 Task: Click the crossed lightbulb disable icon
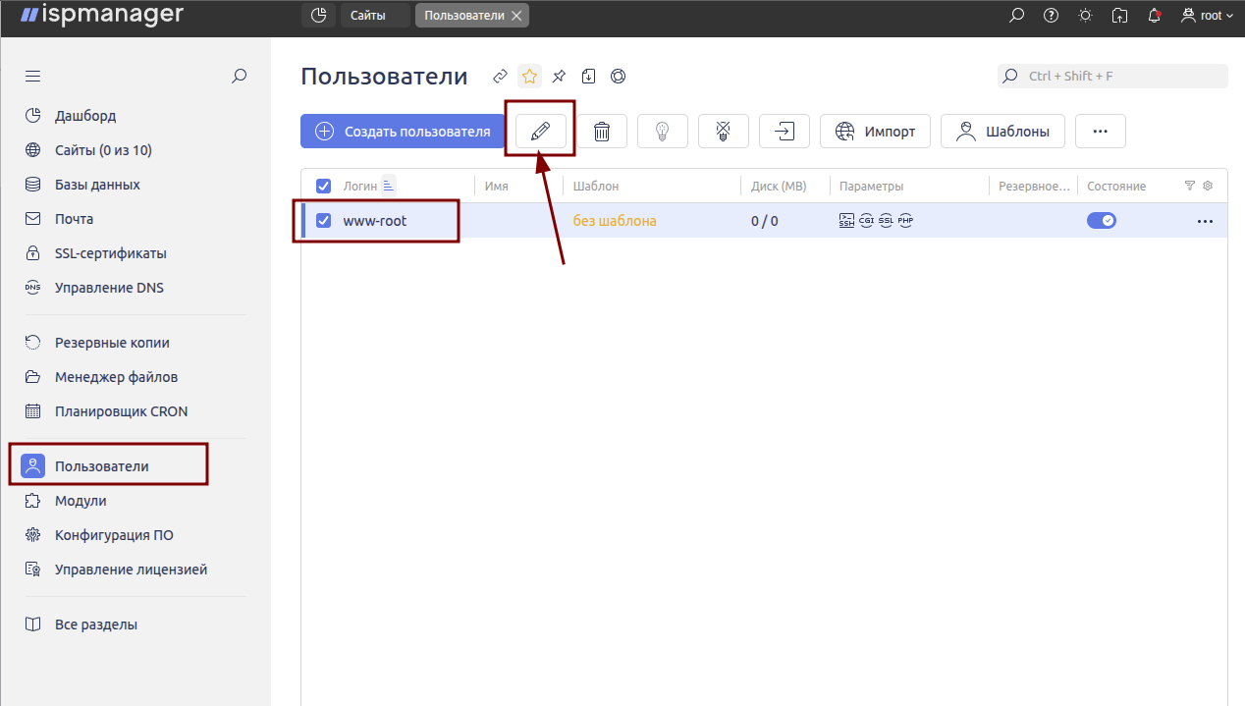tap(724, 132)
